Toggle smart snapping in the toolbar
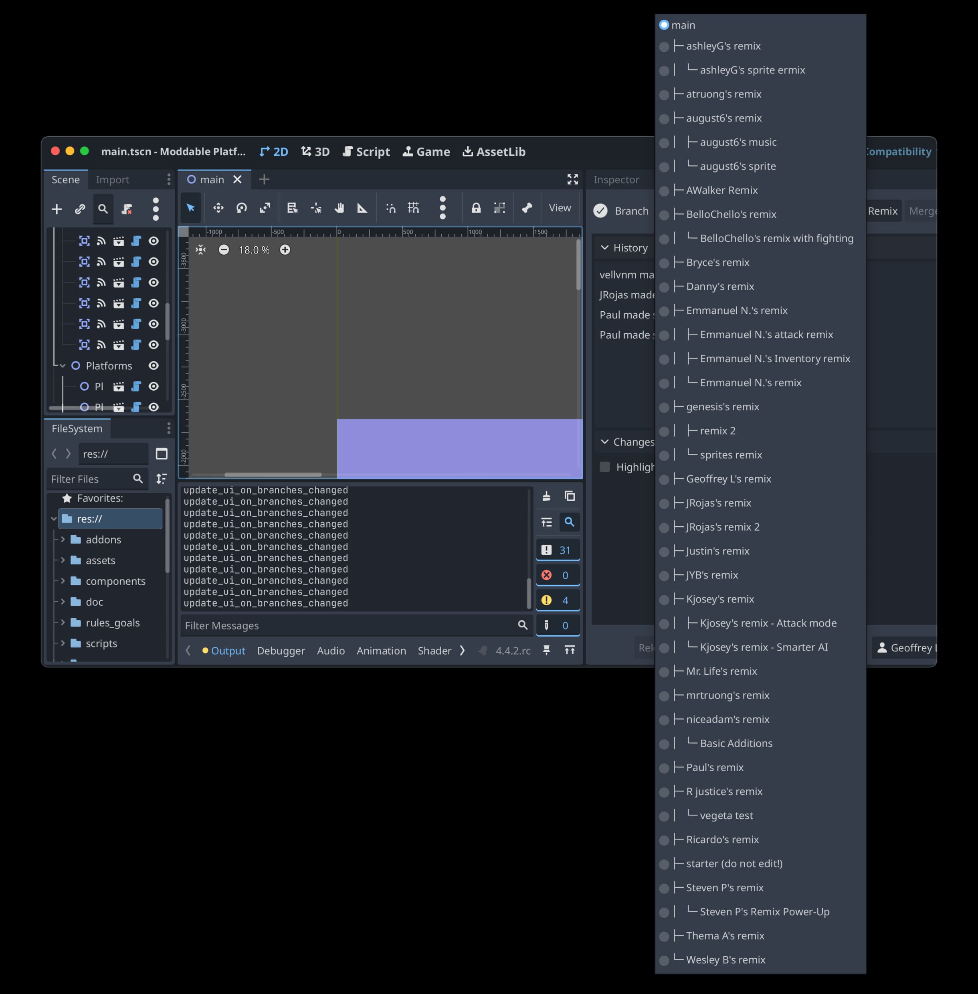 click(391, 208)
